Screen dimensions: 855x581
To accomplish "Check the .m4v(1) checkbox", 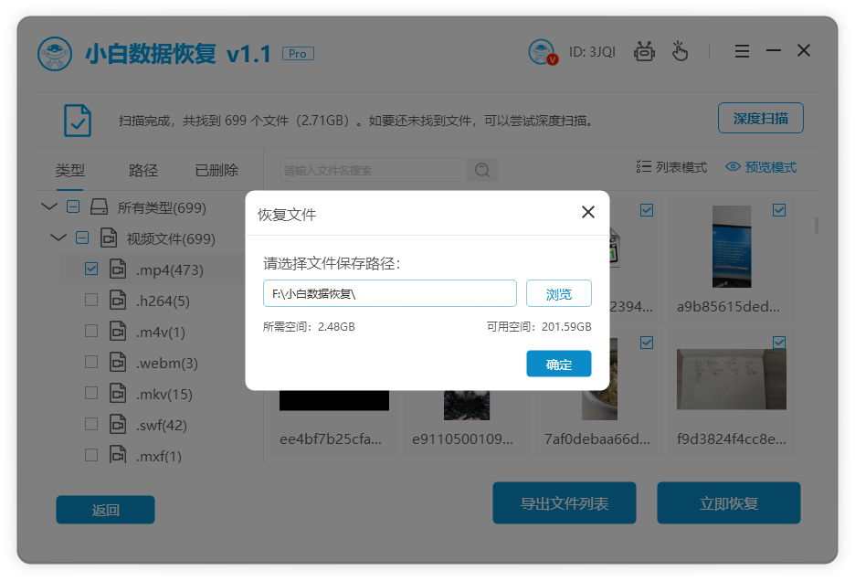I will (91, 331).
